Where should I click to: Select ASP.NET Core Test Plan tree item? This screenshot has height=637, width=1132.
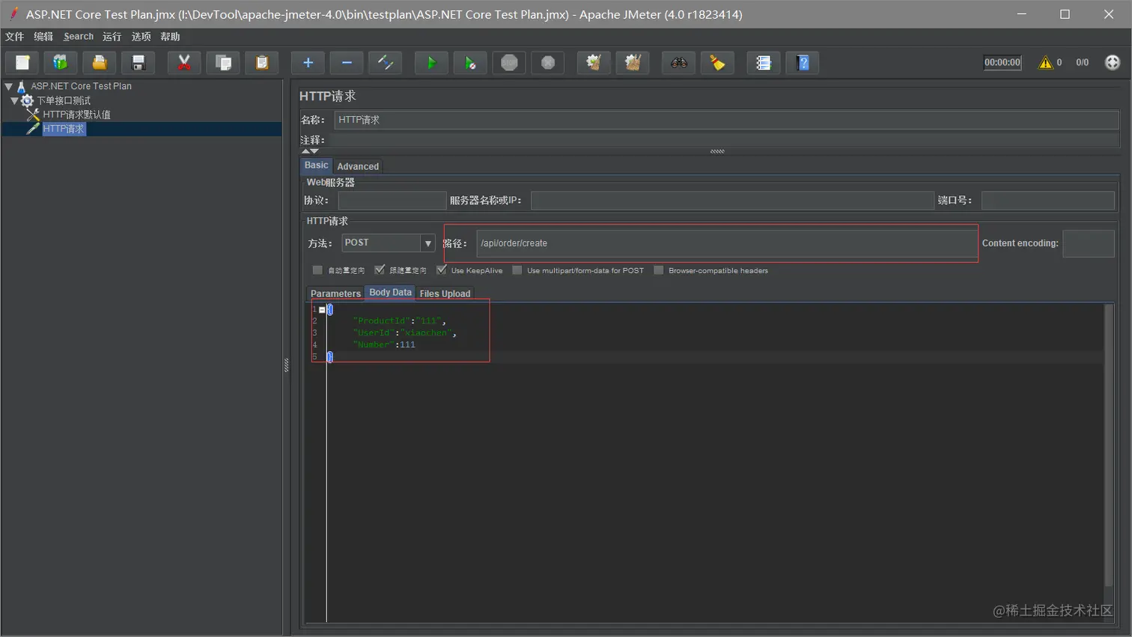click(81, 86)
